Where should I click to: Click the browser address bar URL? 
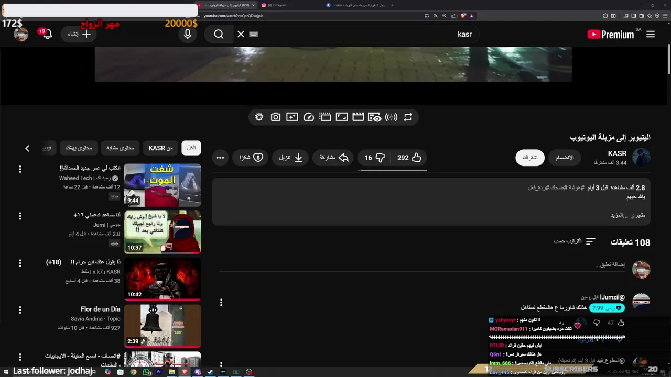pyautogui.click(x=233, y=16)
